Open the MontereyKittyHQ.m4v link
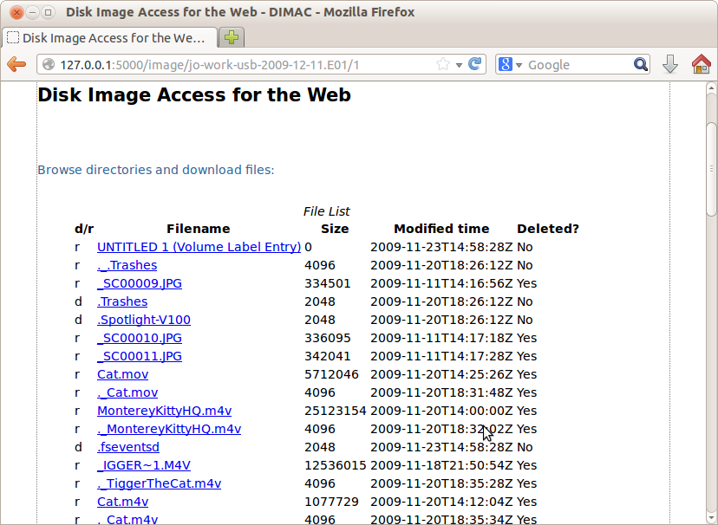718x525 pixels. pos(165,411)
